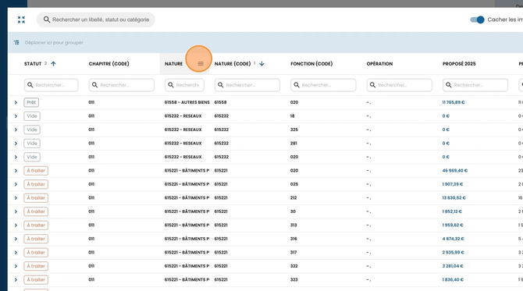
Task: Click the amount 2 935,99 €
Action: click(x=453, y=253)
